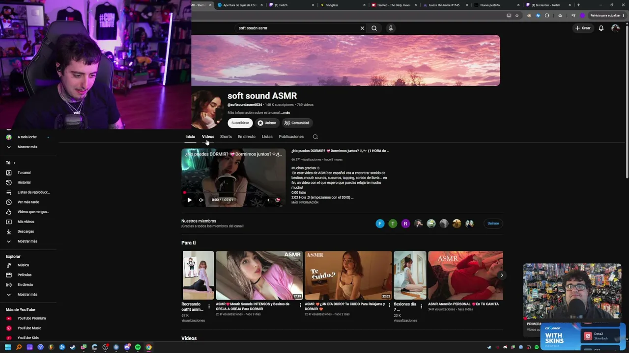Open Steam from the taskbar
The width and height of the screenshot is (629, 353).
click(73, 348)
